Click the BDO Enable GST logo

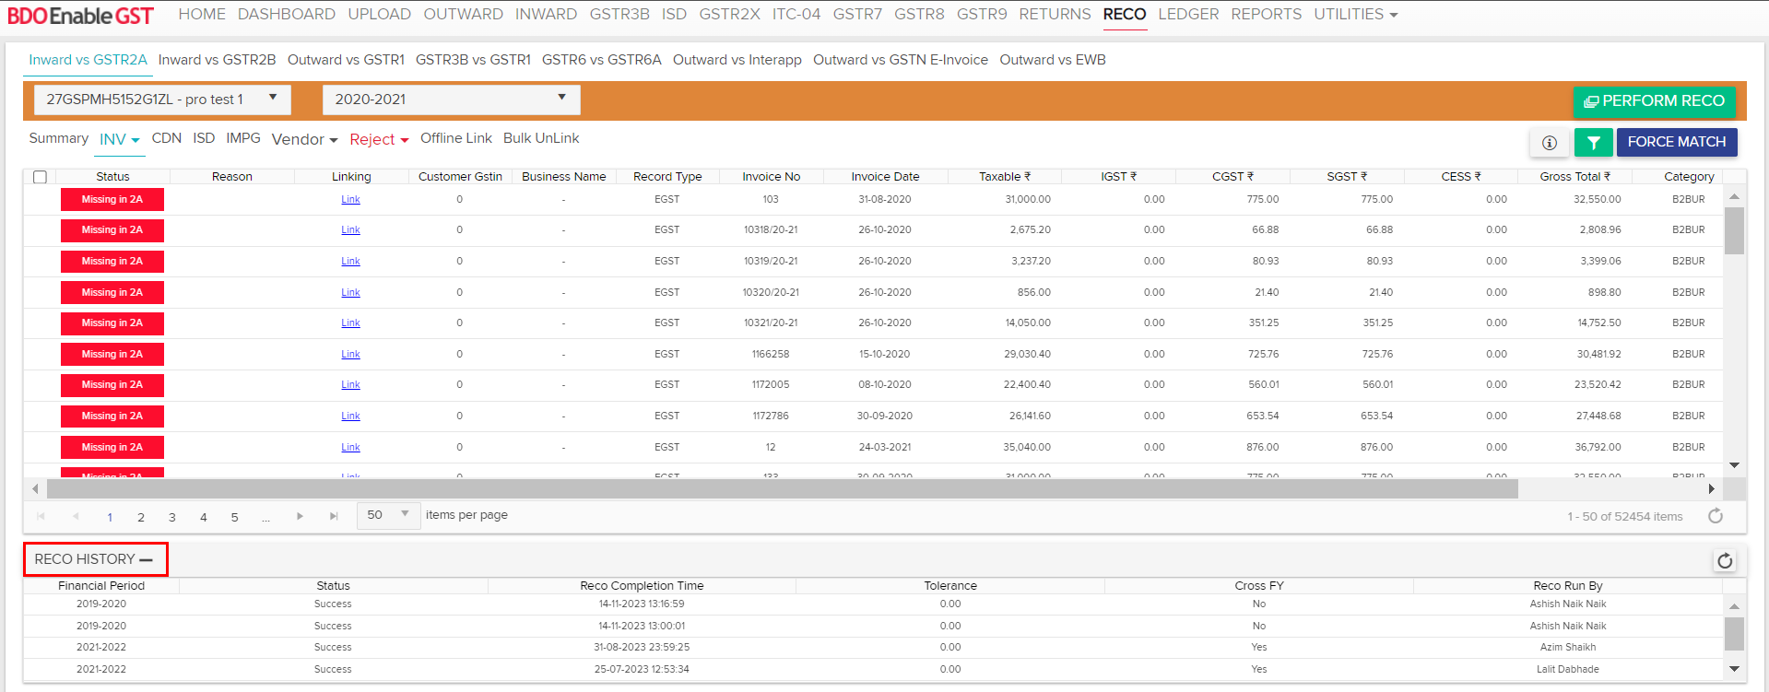coord(81,16)
